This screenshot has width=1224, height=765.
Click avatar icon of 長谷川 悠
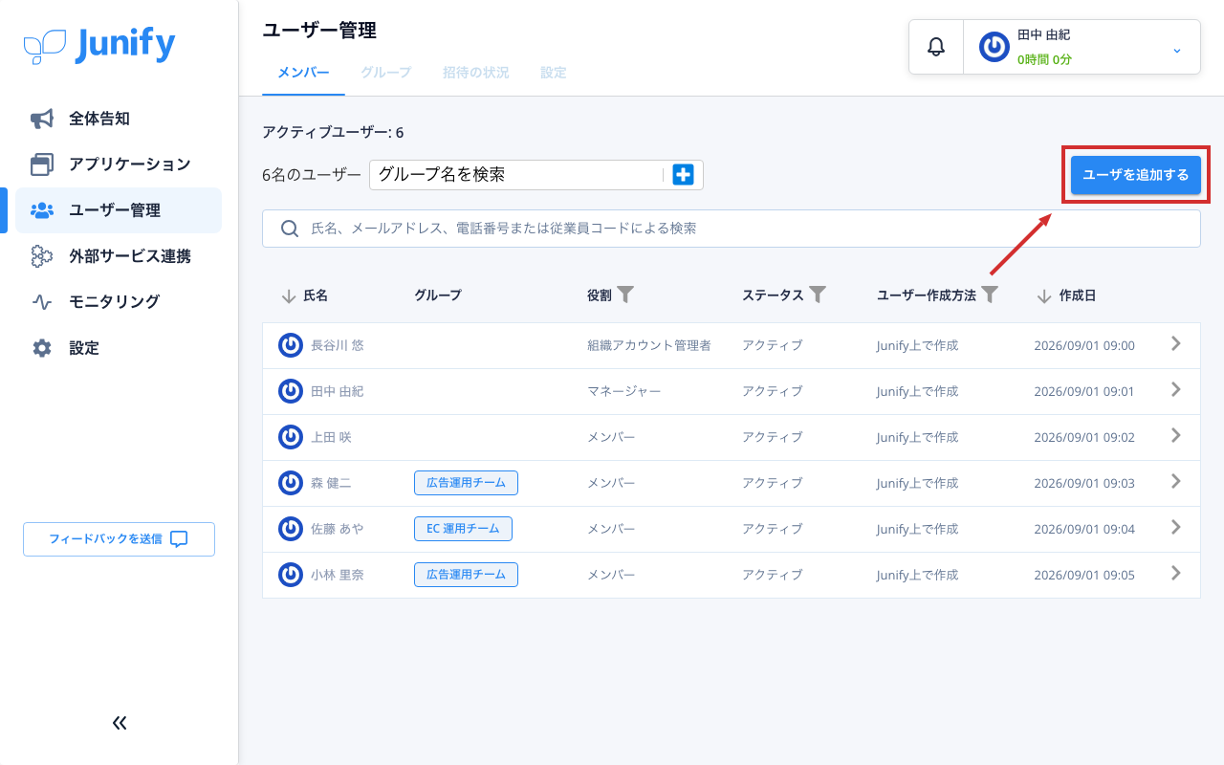[x=291, y=345]
